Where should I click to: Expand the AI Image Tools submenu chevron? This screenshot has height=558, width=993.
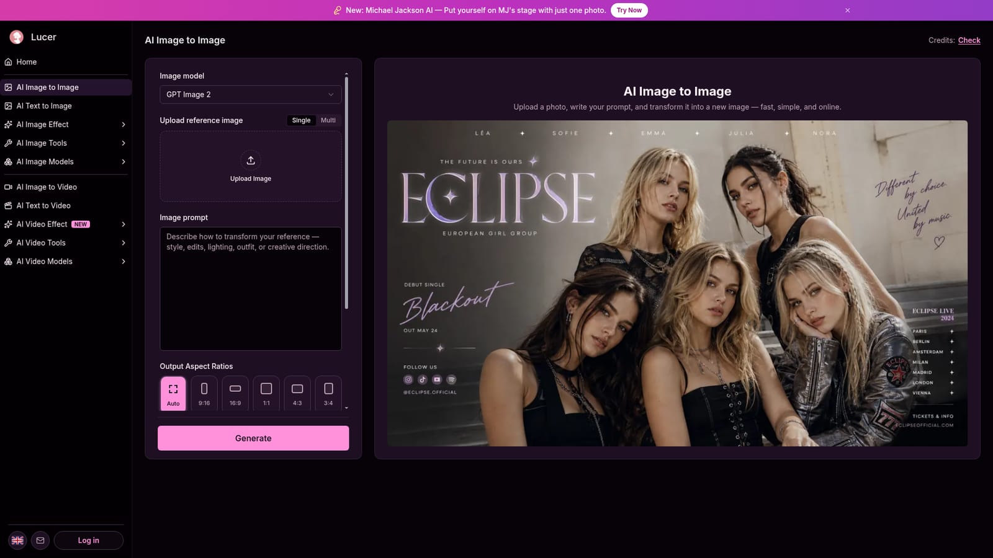coord(123,143)
